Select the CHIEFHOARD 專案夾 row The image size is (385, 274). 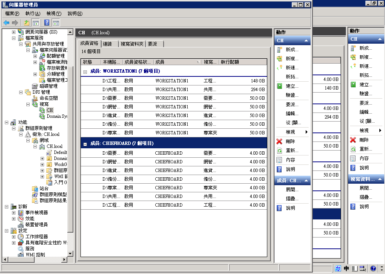tap(174, 188)
